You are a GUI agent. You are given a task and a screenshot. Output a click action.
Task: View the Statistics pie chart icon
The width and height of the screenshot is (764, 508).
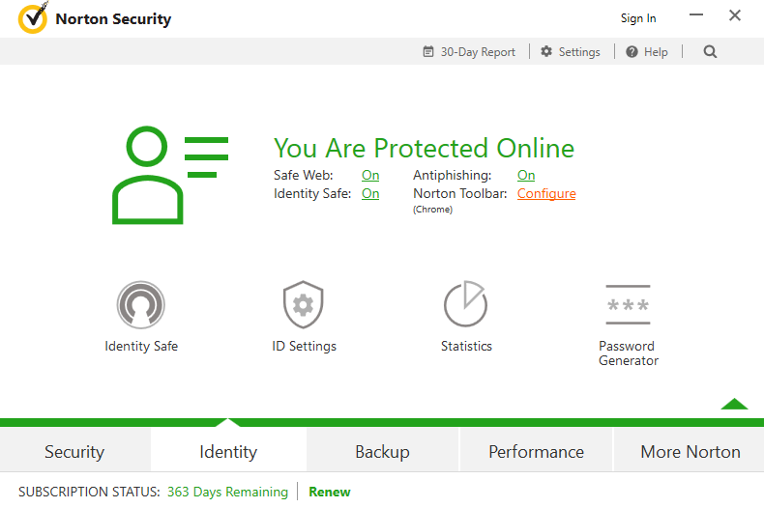(x=465, y=303)
